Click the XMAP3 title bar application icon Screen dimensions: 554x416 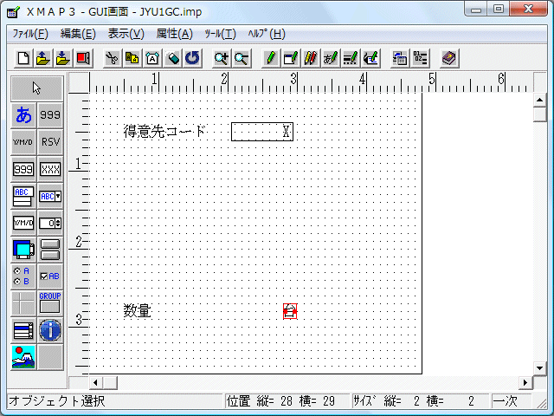14,11
